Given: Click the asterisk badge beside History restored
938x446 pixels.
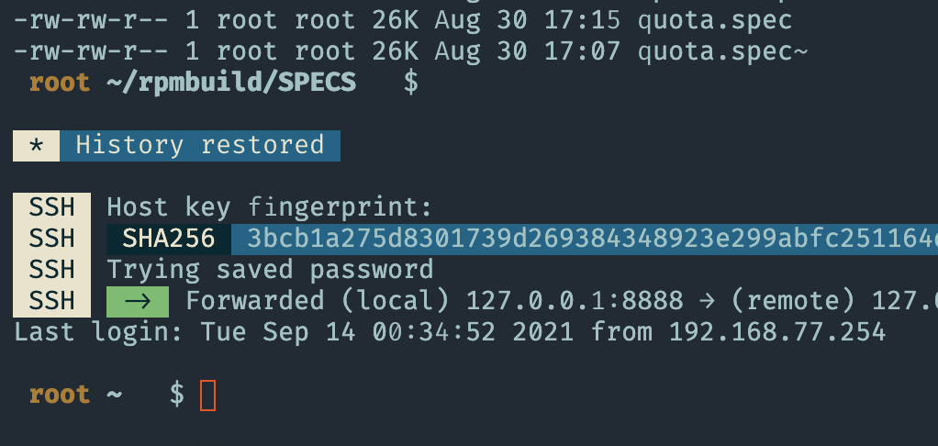Looking at the screenshot, I should coord(36,146).
